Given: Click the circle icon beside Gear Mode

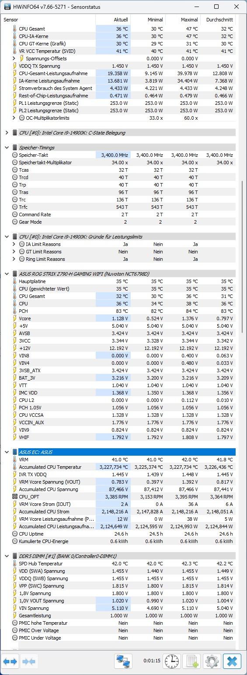Looking at the screenshot, I should pos(15,222).
